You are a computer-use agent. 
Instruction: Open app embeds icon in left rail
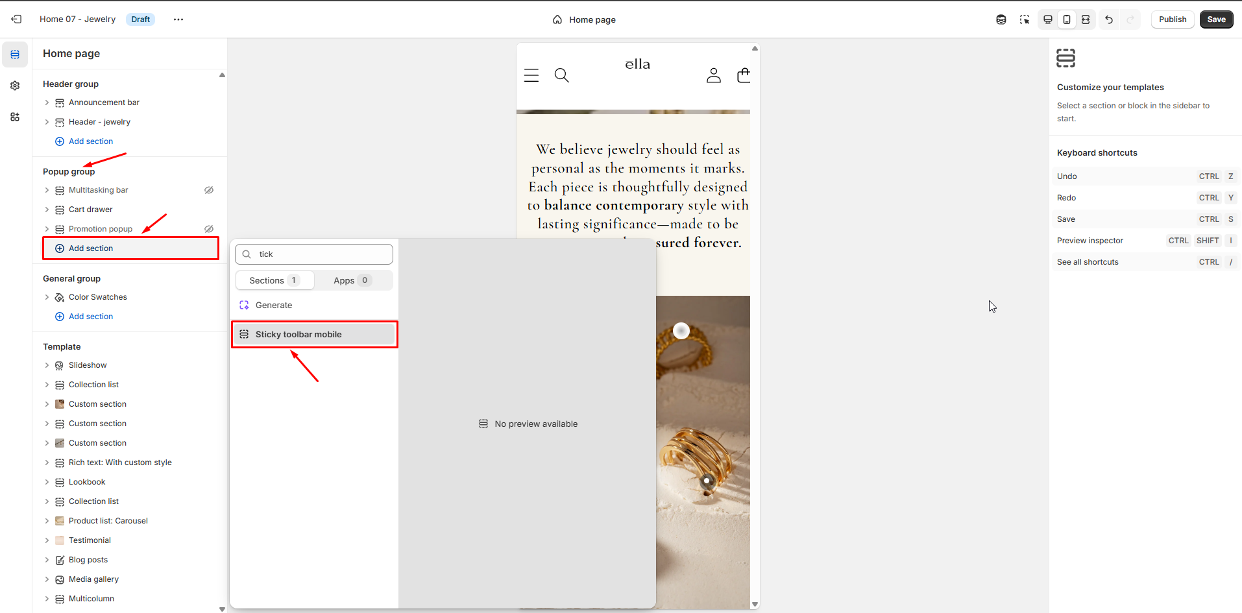coord(15,117)
